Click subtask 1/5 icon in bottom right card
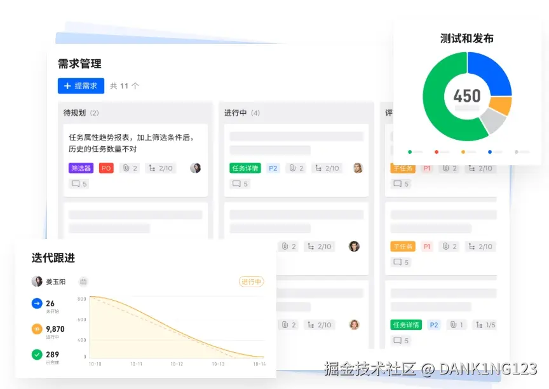This screenshot has width=549, height=389. pyautogui.click(x=479, y=325)
